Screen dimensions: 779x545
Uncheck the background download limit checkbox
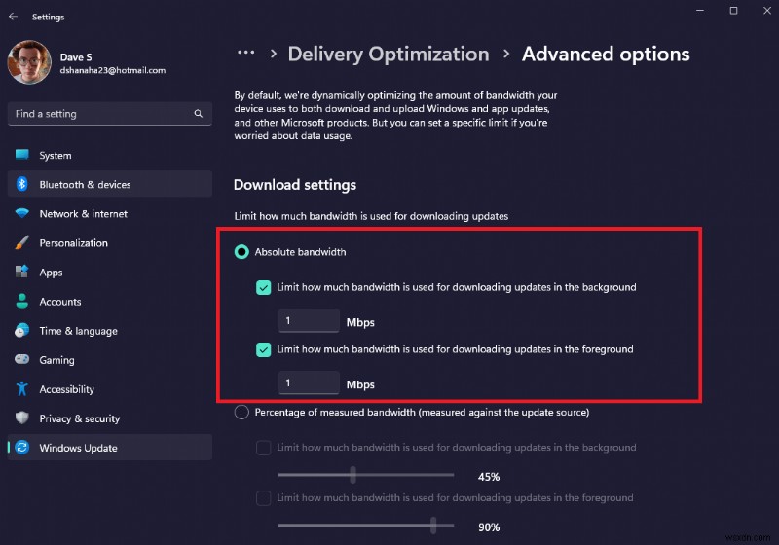[x=263, y=287]
